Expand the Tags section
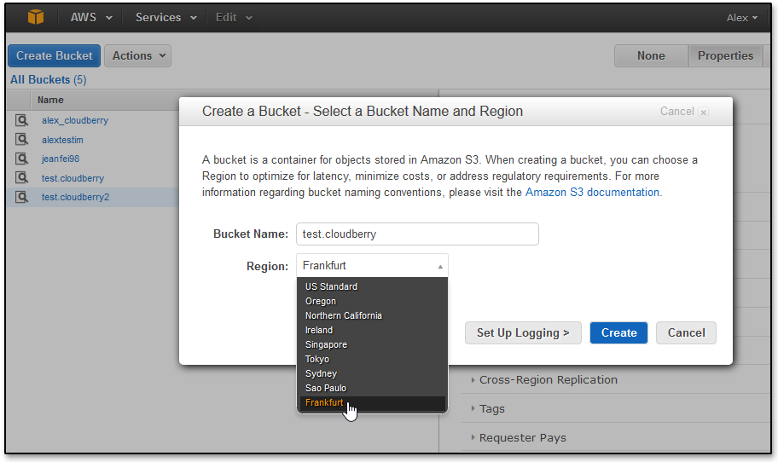778x462 pixels. (x=491, y=409)
